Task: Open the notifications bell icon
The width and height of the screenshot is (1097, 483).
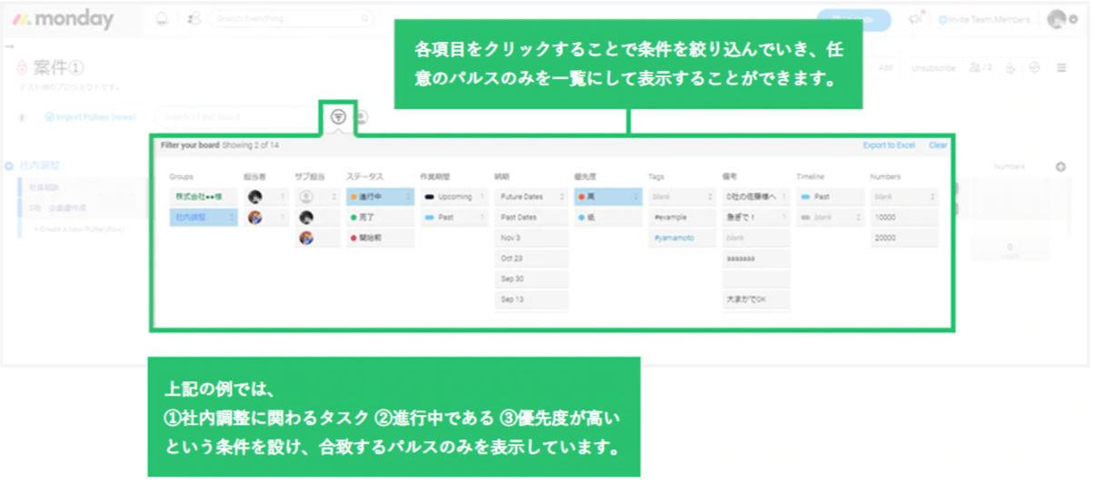Action: 163,19
